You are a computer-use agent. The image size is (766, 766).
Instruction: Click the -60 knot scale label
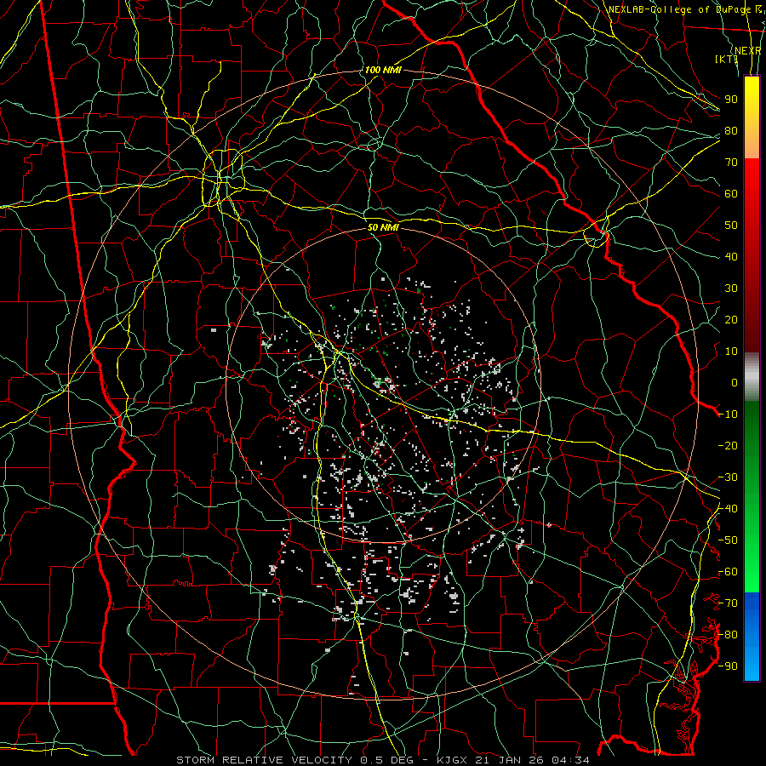pos(728,572)
